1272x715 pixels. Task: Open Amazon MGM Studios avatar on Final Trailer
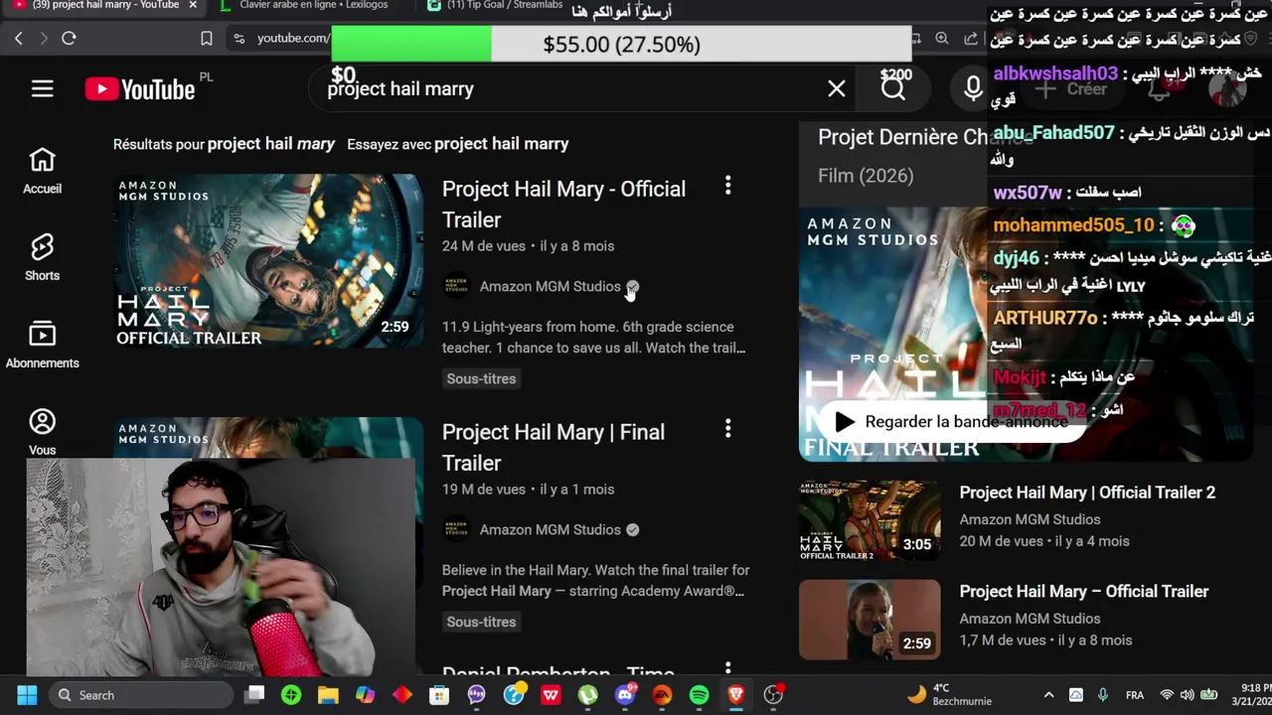pos(456,529)
